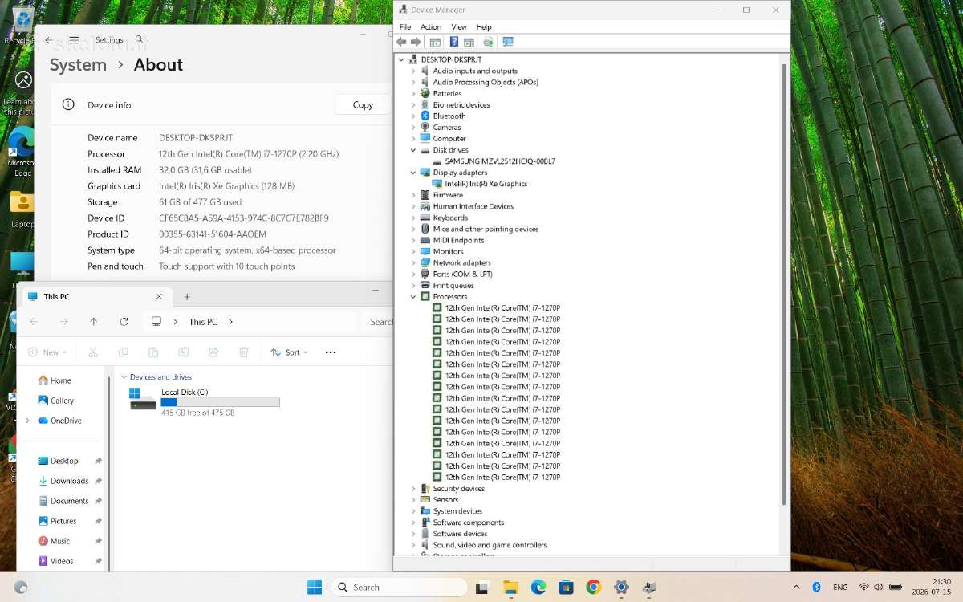Select Mice and other pointing devices
Image resolution: width=963 pixels, height=602 pixels.
click(486, 229)
